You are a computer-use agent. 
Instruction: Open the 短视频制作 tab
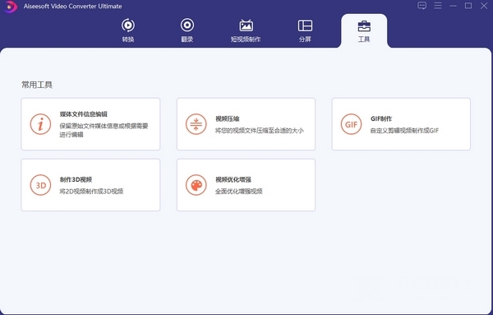point(246,30)
